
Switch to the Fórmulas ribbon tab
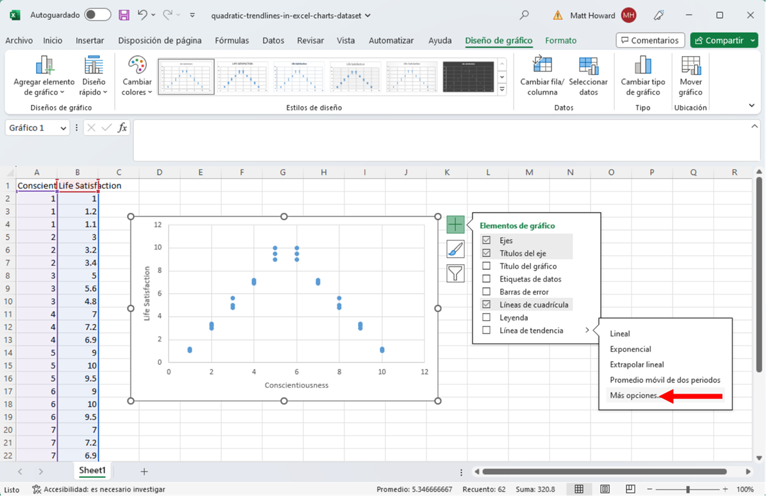click(232, 41)
